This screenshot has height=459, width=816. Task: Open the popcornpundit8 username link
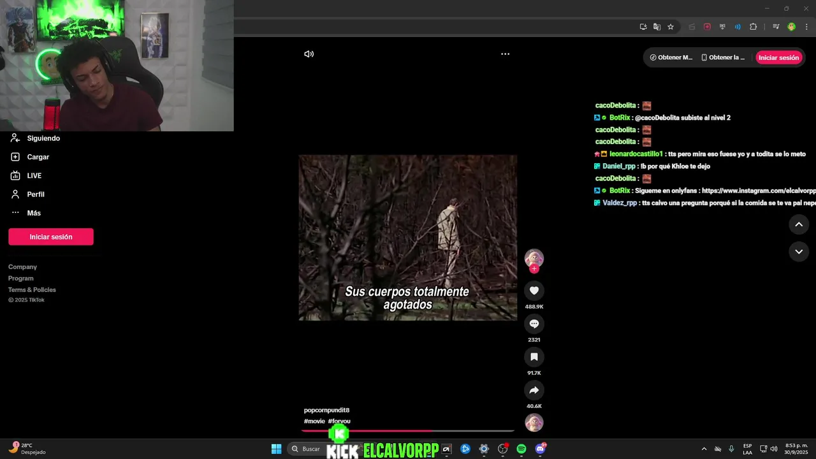(x=326, y=410)
